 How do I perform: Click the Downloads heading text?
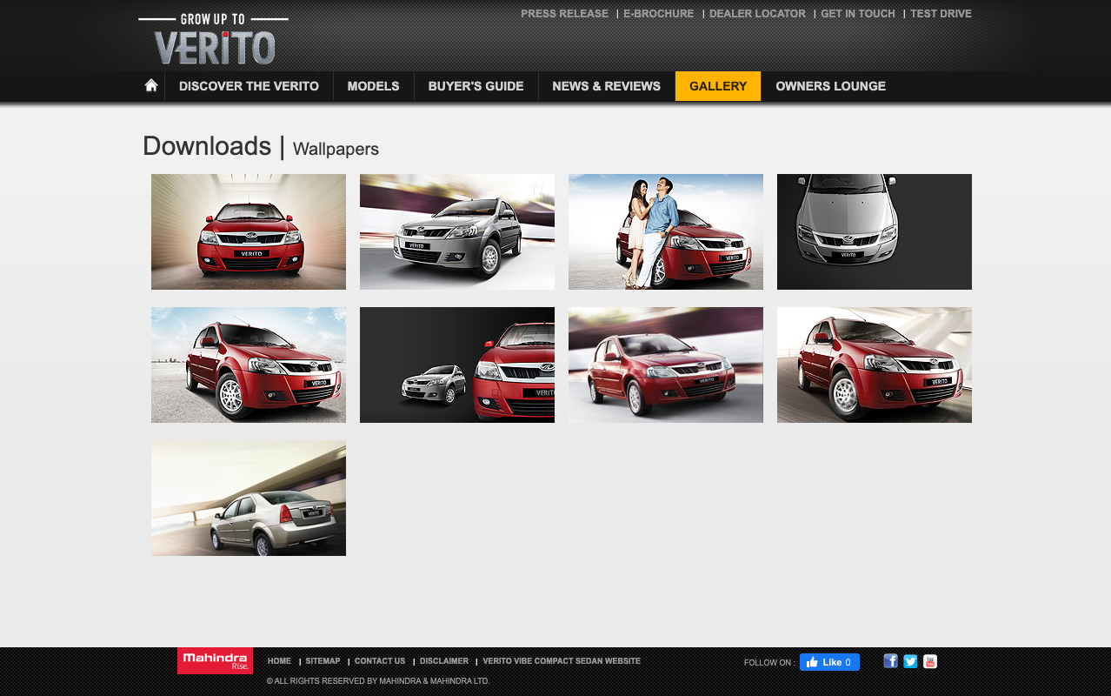tap(207, 146)
